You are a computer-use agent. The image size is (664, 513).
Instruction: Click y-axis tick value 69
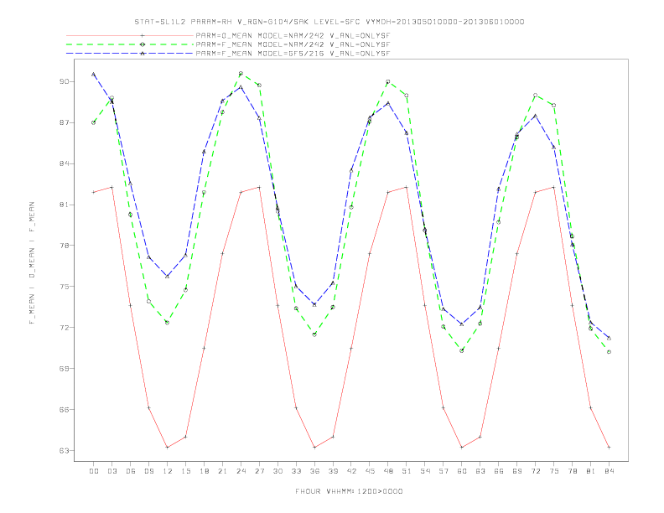64,369
